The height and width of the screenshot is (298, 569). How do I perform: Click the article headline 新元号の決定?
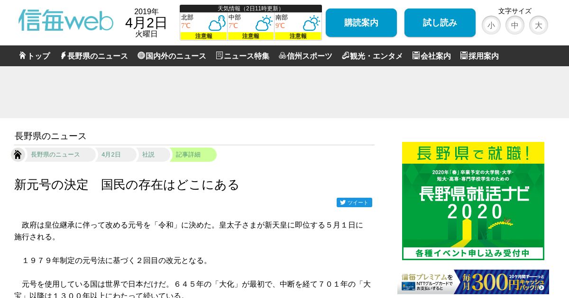tap(127, 184)
